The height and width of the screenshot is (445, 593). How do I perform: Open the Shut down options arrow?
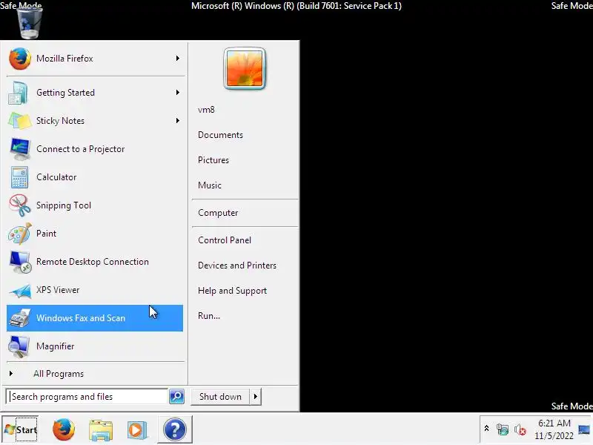click(256, 397)
